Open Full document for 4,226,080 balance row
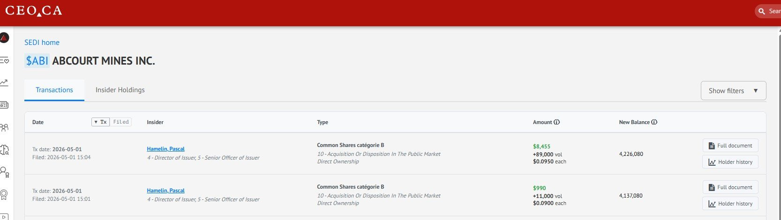This screenshot has height=220, width=781. click(x=730, y=146)
